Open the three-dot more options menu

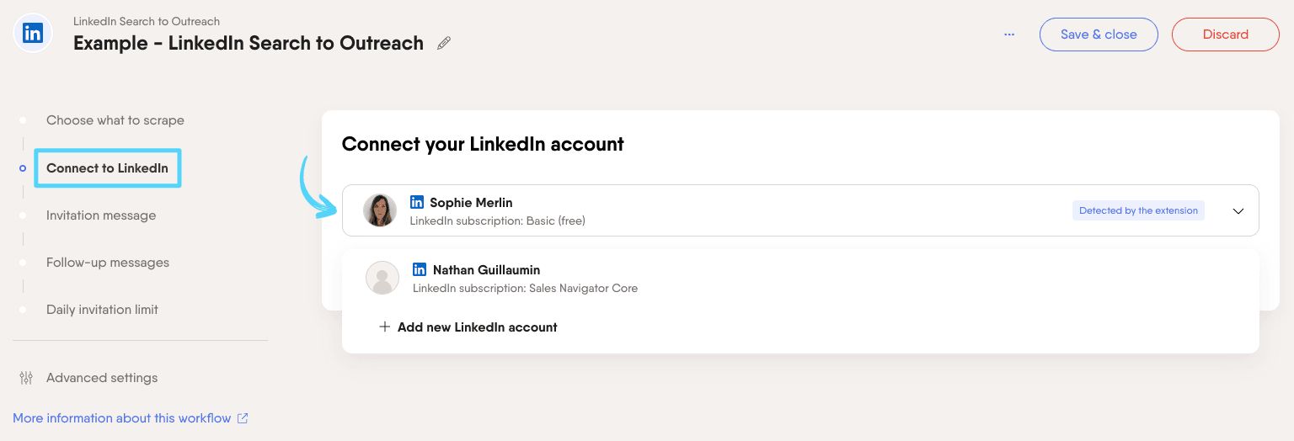(1009, 35)
